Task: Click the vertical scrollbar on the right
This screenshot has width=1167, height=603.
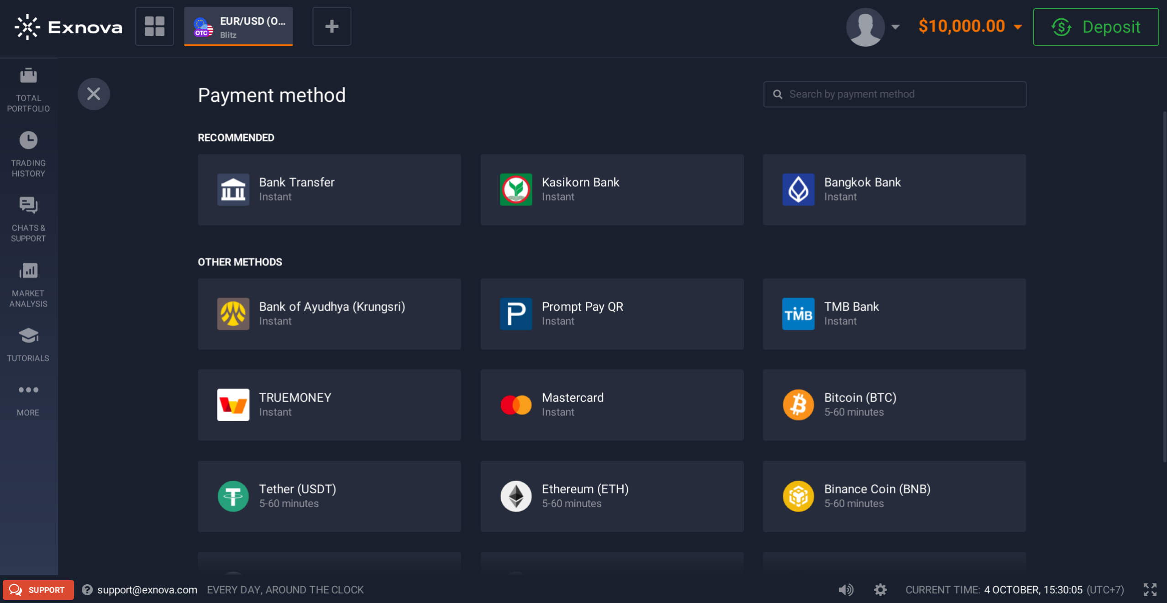Action: (1165, 287)
